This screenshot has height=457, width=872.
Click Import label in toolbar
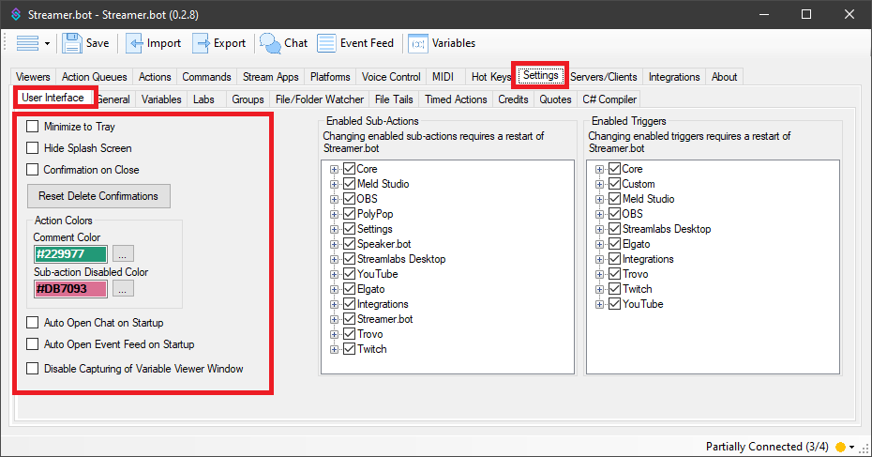coord(163,43)
